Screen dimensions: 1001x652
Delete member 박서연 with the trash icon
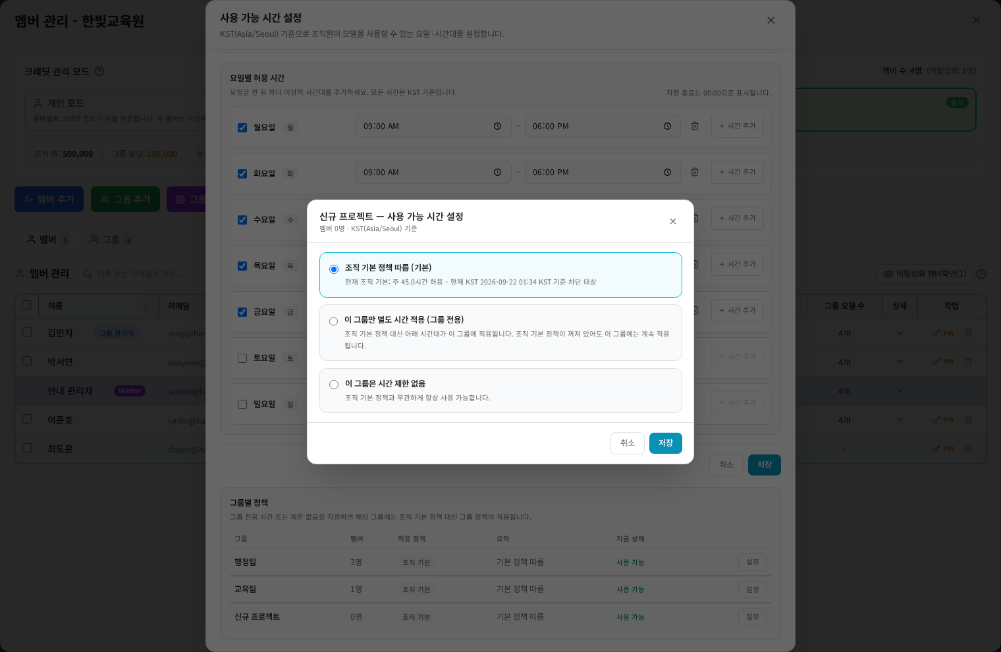click(x=968, y=362)
